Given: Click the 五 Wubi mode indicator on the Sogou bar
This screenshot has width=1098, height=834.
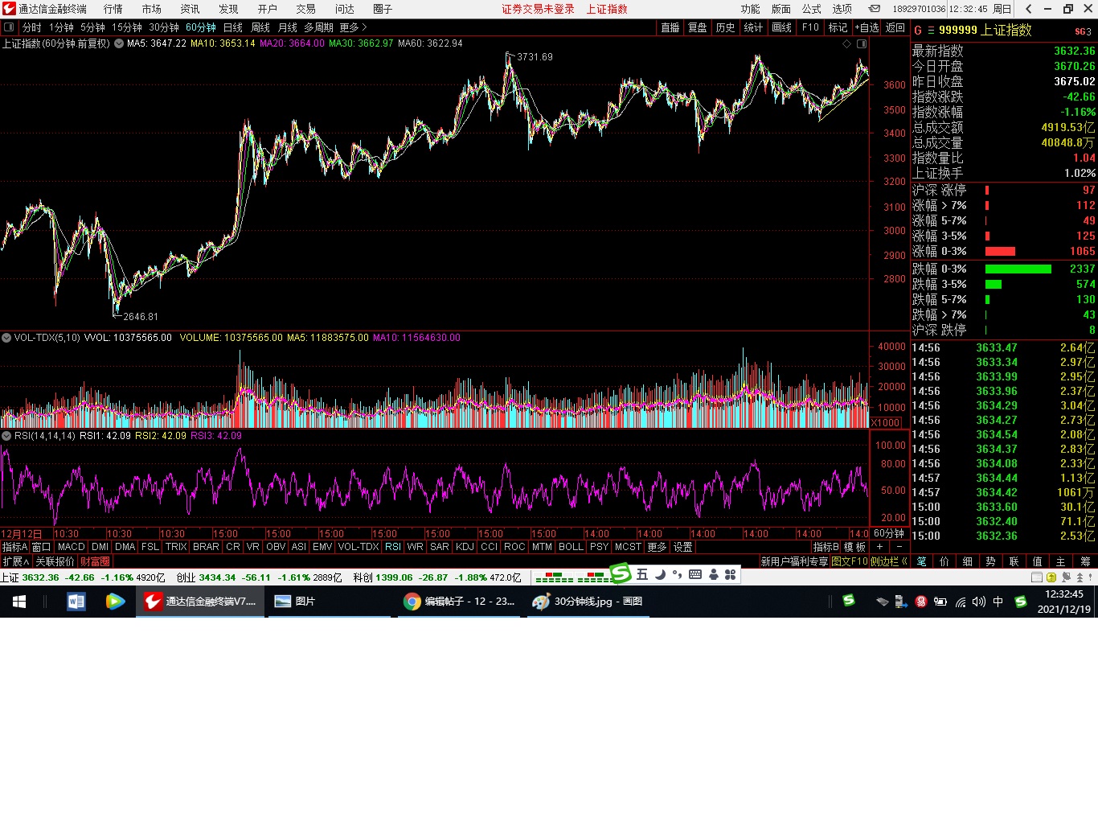Looking at the screenshot, I should pyautogui.click(x=641, y=574).
